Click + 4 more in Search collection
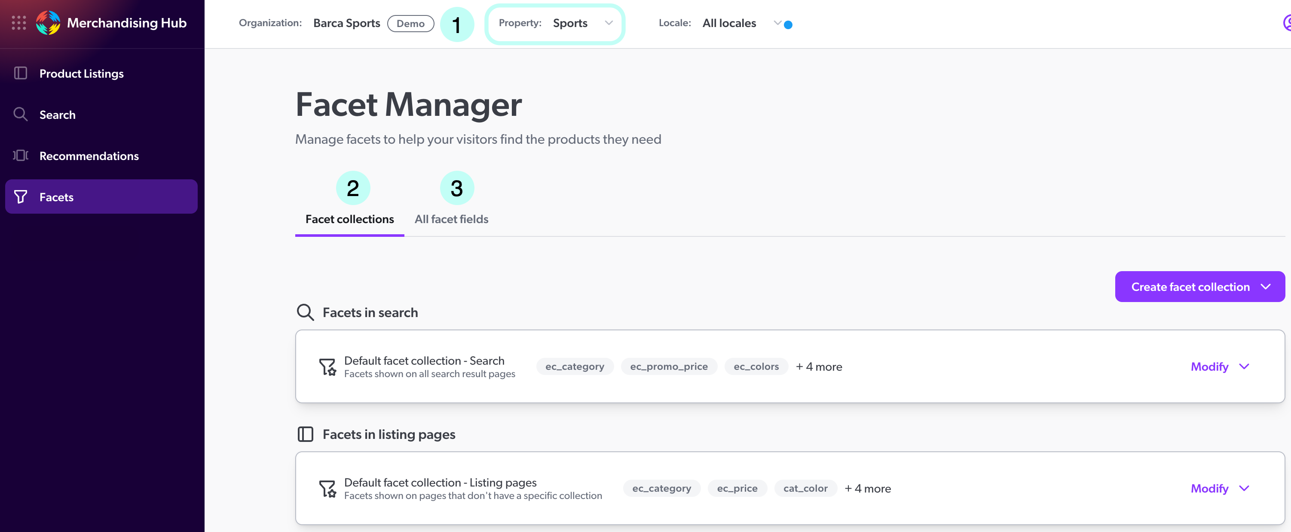 pyautogui.click(x=819, y=367)
